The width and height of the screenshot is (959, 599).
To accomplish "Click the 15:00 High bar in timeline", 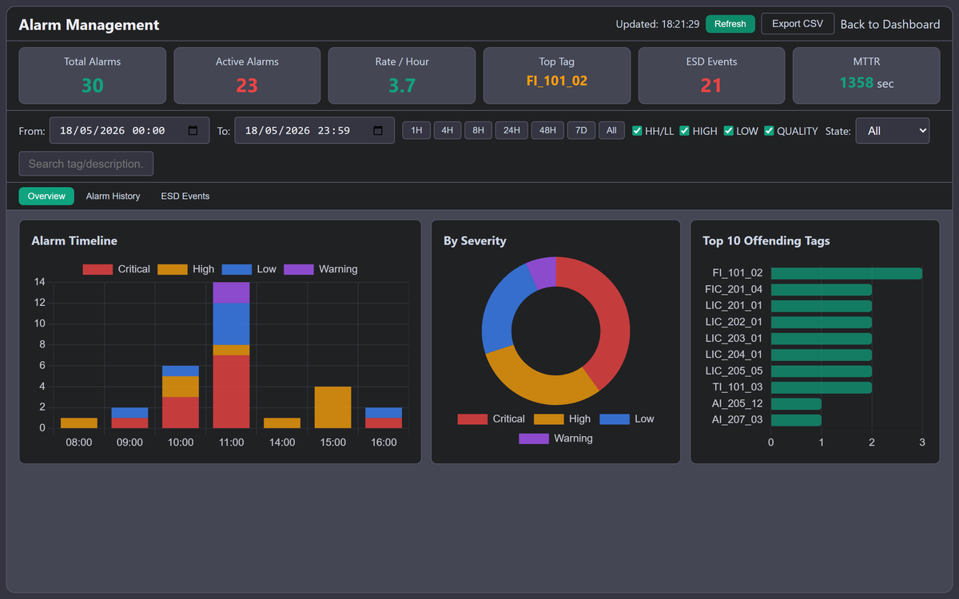I will click(x=332, y=407).
